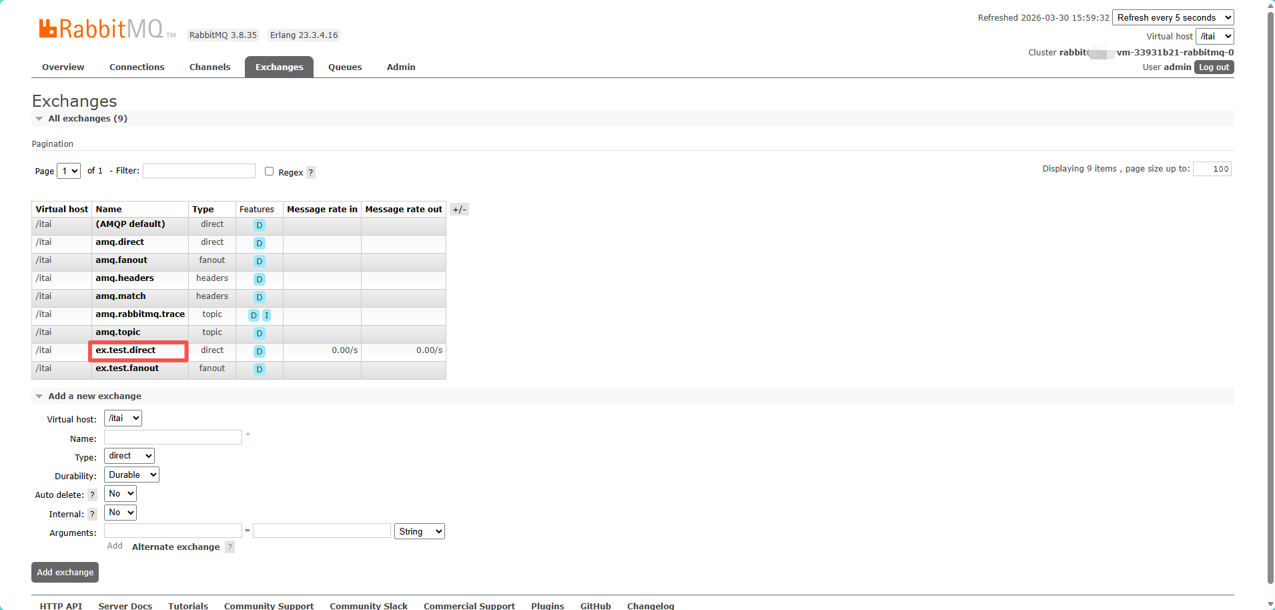The image size is (1275, 610).
Task: Enable the Regex filter checkbox
Action: (270, 172)
